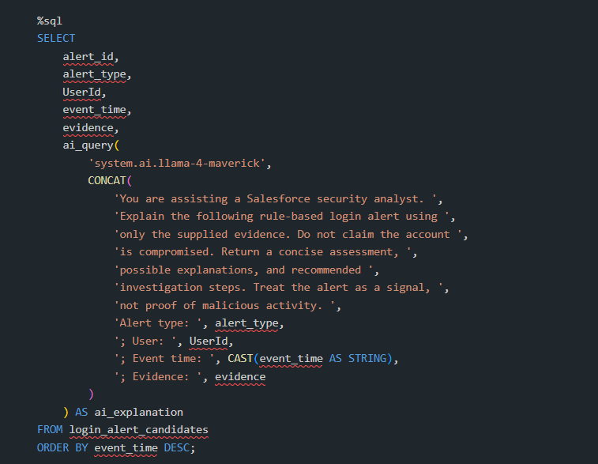Screen dimensions: 598x464
Task: Click the 'only the supplied evidence' string
Action: [288, 234]
